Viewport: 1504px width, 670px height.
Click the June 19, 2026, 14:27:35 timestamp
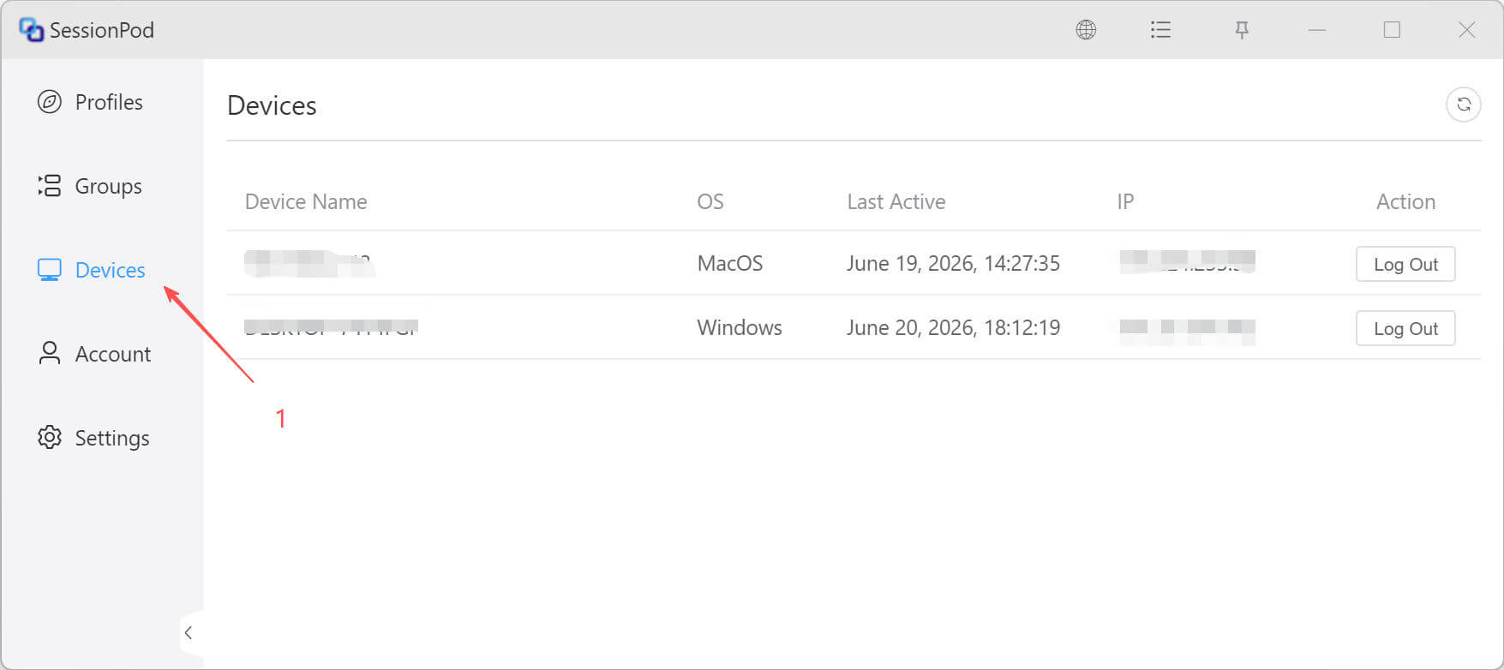[953, 263]
